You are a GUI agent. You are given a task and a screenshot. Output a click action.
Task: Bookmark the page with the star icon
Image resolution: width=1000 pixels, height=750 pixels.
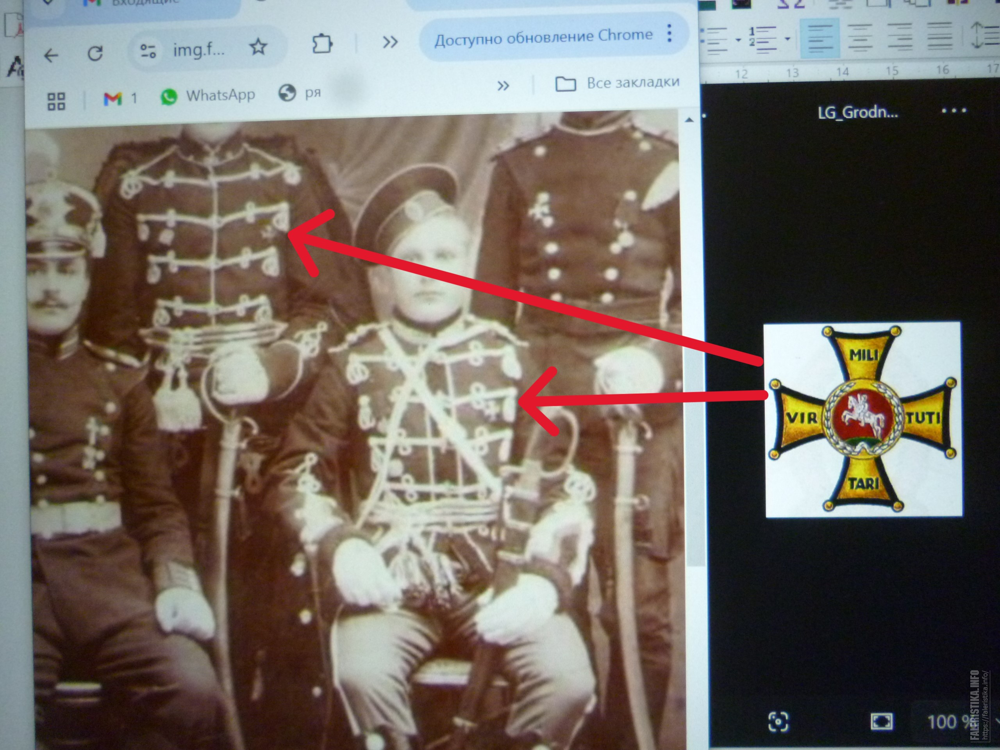click(x=258, y=46)
